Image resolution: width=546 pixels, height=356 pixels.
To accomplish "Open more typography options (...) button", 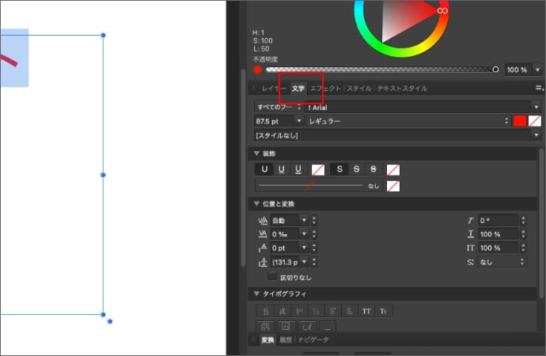I will tap(327, 327).
